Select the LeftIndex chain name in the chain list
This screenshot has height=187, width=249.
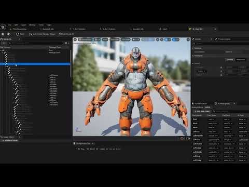pos(197,148)
